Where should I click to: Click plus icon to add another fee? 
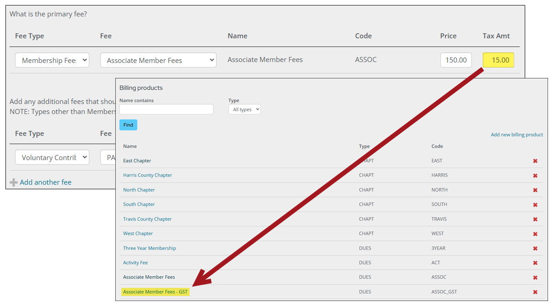tap(14, 182)
